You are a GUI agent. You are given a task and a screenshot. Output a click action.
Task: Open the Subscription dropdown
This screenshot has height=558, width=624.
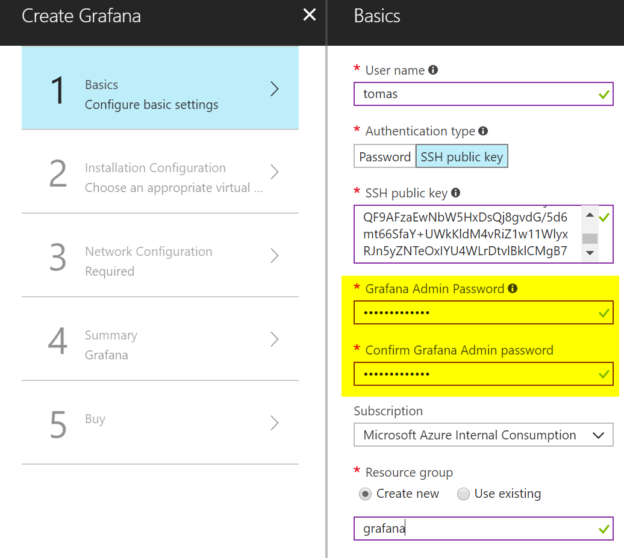pos(484,435)
